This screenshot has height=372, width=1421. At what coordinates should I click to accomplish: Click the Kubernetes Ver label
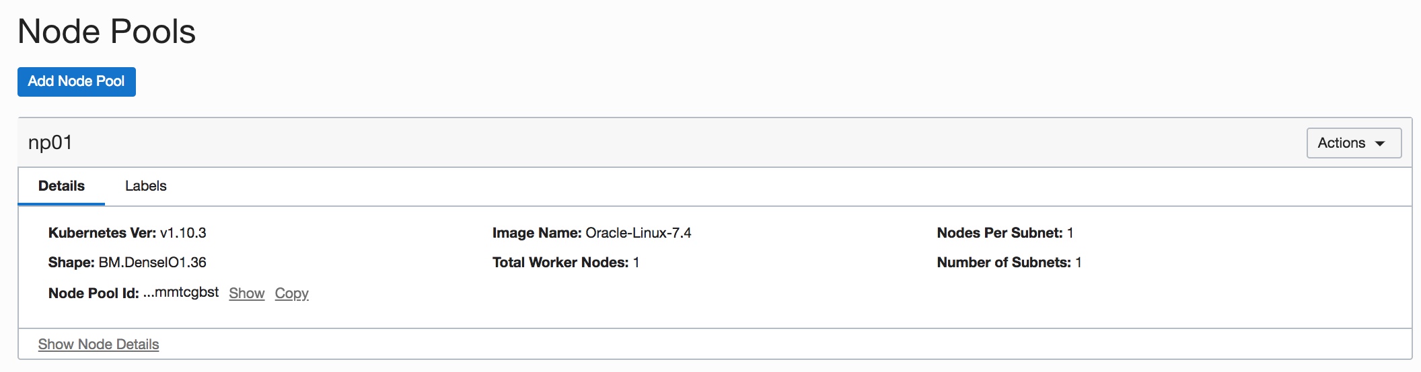(102, 233)
